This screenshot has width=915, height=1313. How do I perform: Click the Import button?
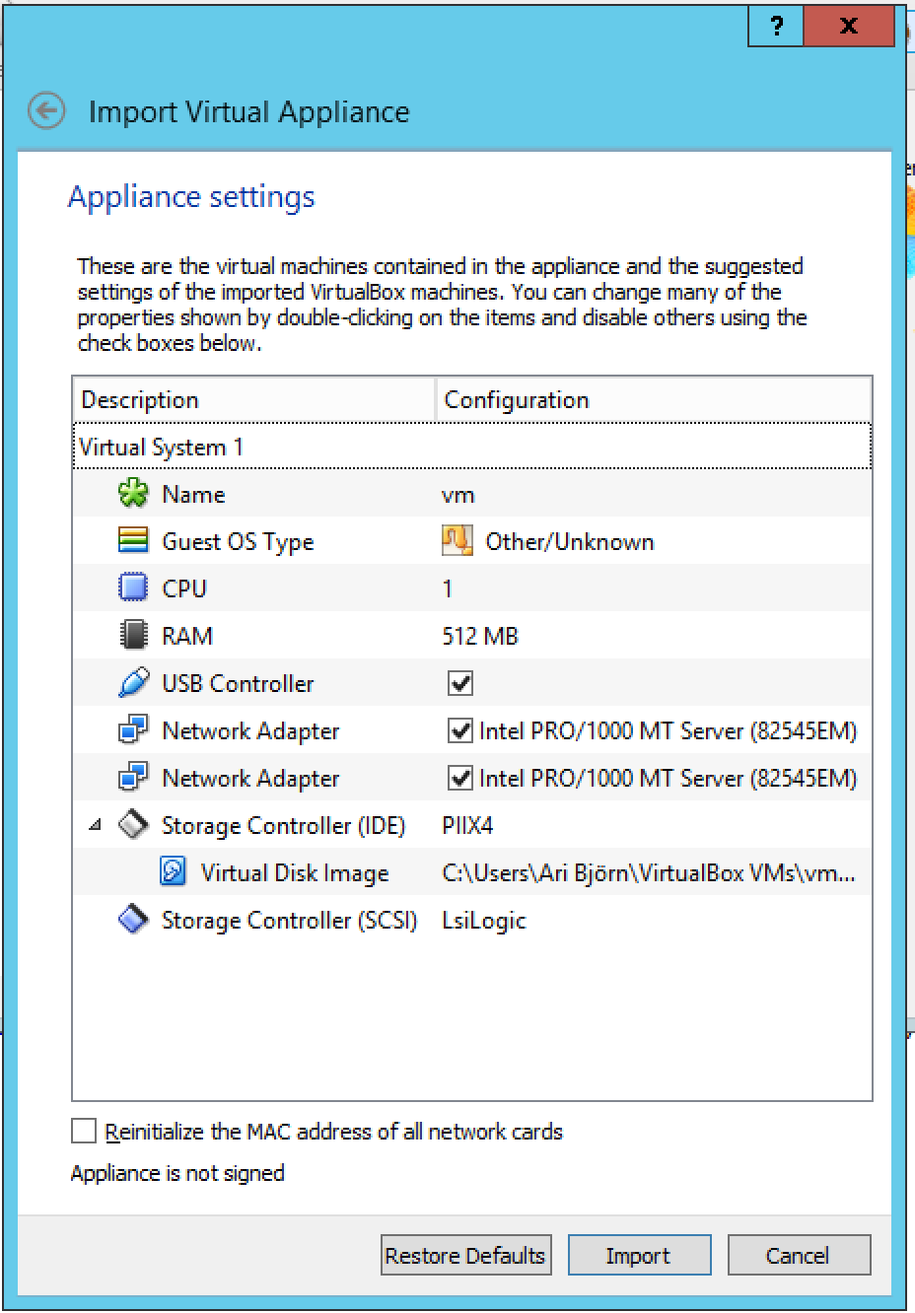[638, 1255]
